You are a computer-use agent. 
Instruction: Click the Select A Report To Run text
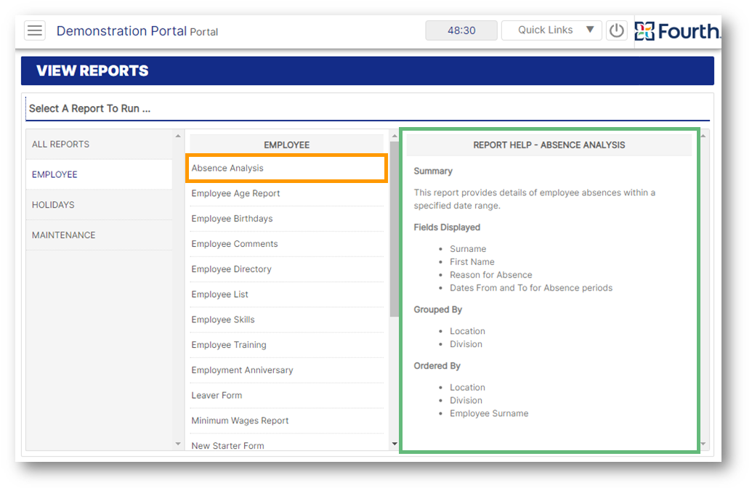pos(89,109)
